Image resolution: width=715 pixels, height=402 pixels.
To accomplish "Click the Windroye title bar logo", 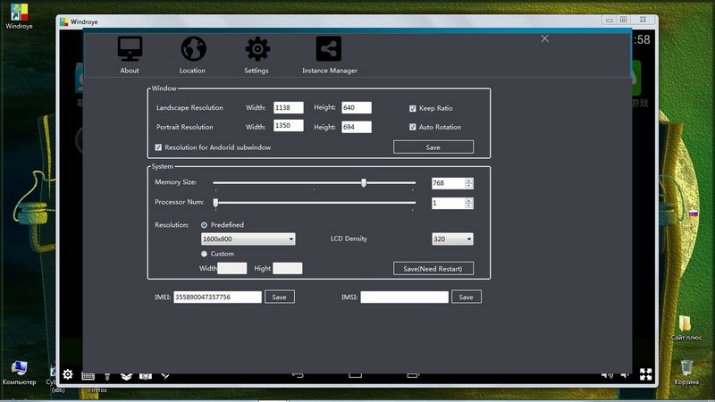I will click(x=63, y=21).
